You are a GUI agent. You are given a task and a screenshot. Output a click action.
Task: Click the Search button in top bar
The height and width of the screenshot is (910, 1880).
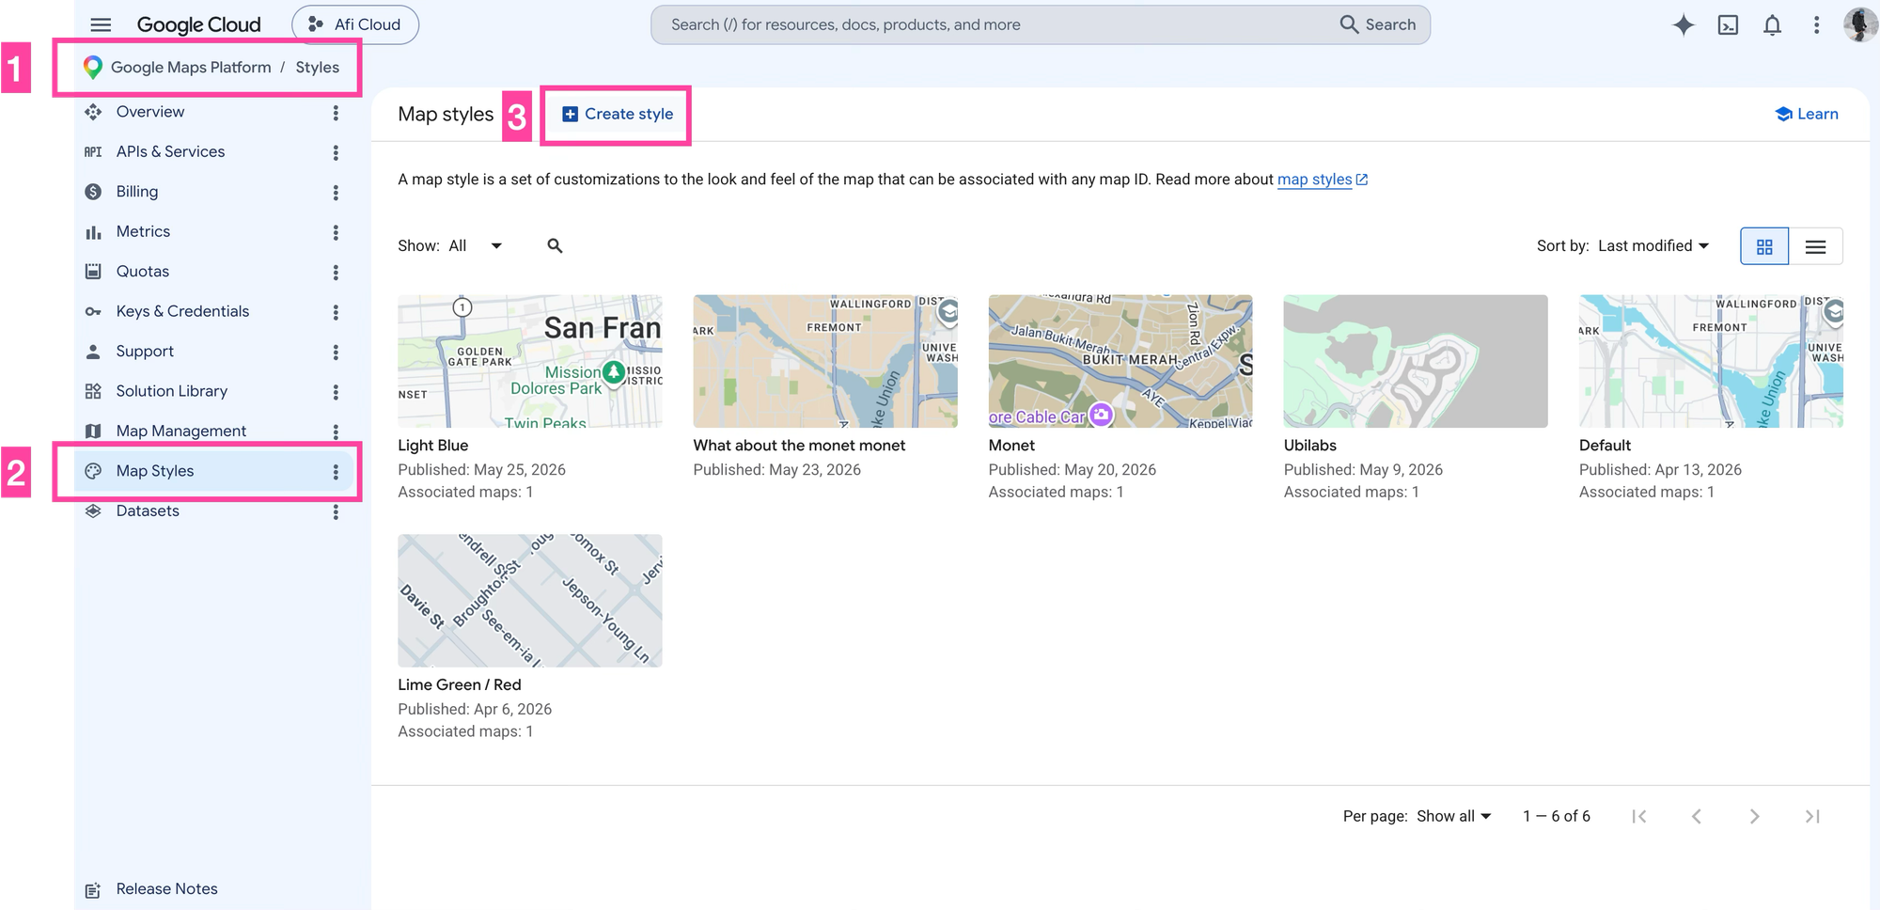(x=1378, y=24)
